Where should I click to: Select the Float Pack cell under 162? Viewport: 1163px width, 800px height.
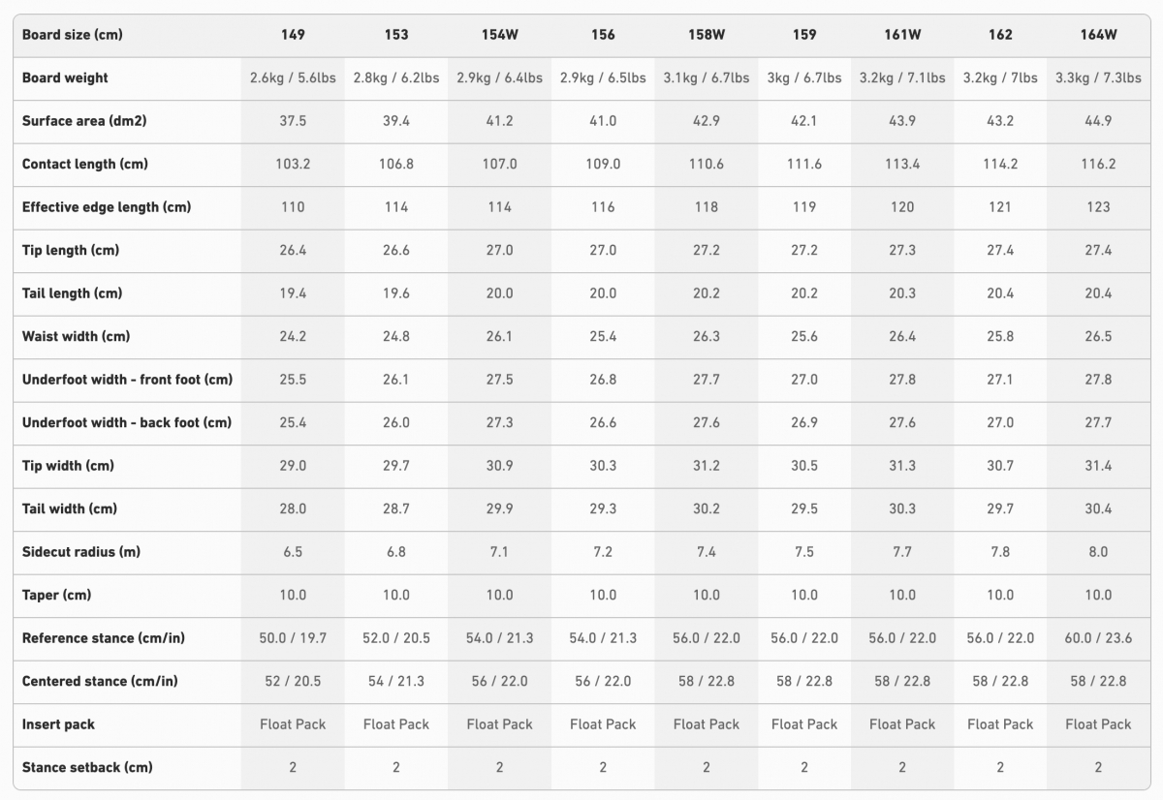[1000, 724]
